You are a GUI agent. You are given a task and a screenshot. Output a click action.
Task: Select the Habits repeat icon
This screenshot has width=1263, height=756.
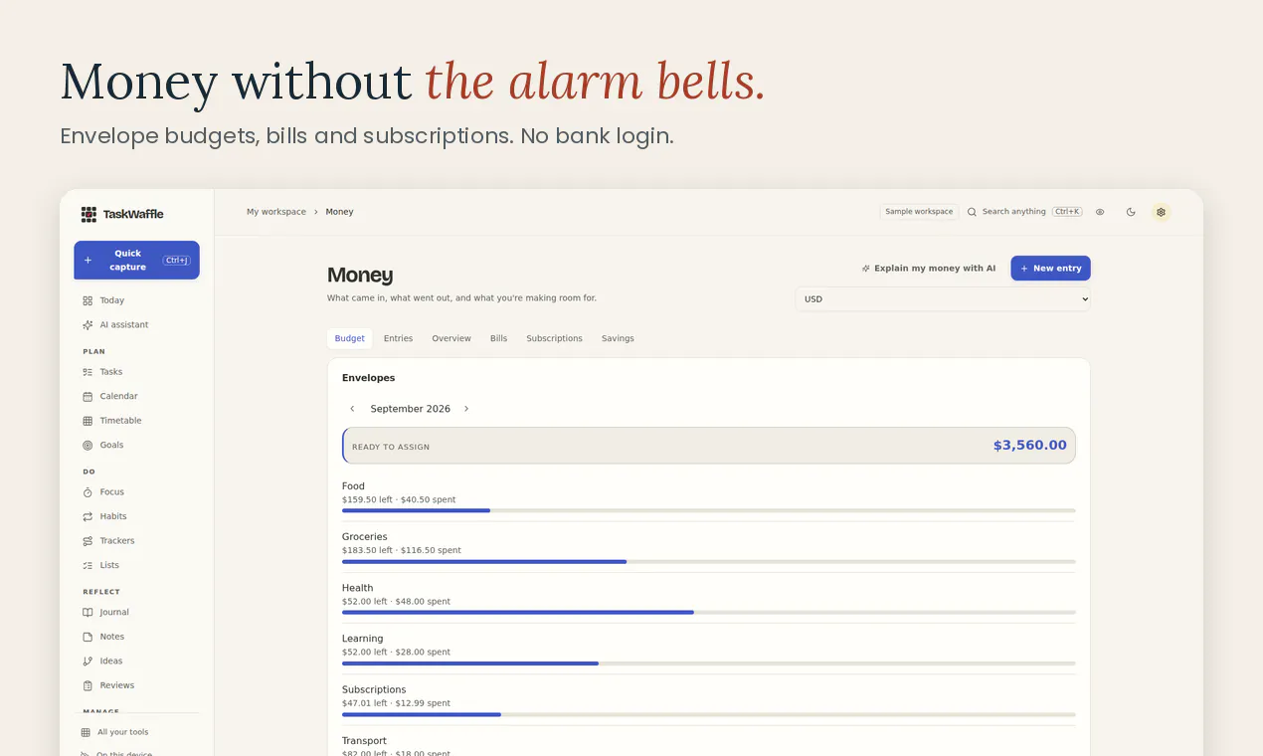[x=88, y=516]
